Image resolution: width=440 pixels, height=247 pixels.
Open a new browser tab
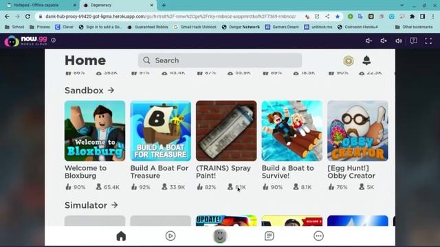click(x=164, y=5)
